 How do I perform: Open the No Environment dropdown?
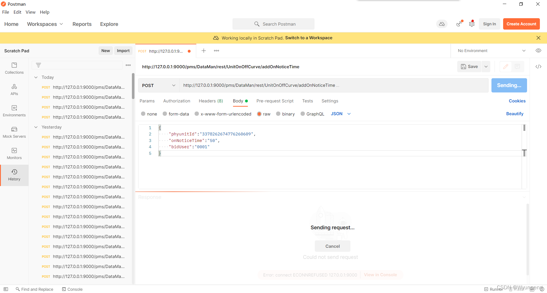point(491,51)
